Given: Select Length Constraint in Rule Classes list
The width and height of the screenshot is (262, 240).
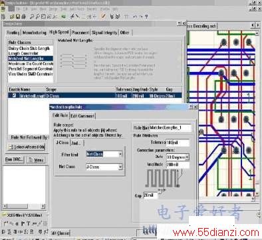Looking at the screenshot, I should click(x=23, y=53).
